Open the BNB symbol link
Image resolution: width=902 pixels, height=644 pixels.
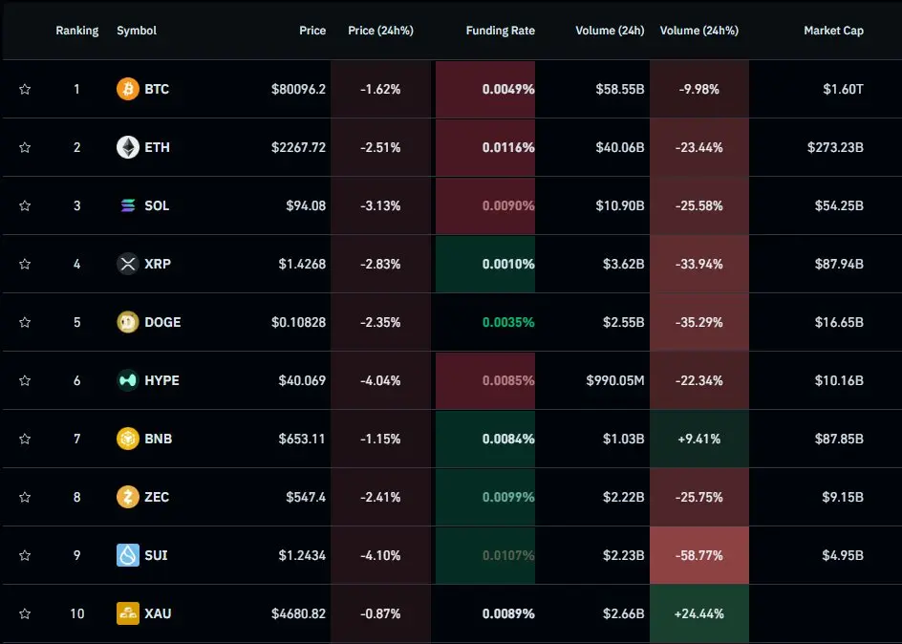click(159, 439)
